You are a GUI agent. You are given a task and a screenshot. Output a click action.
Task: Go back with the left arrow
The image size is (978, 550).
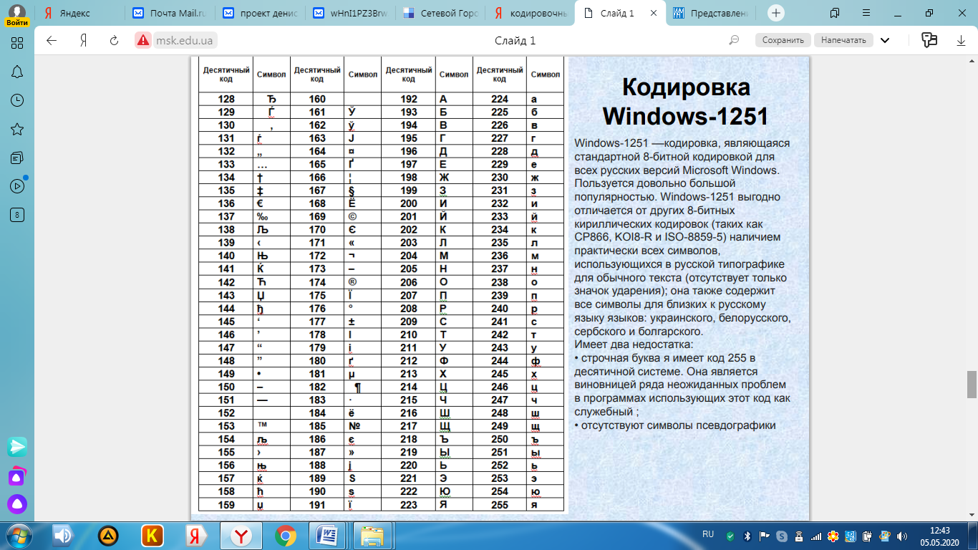tap(52, 40)
